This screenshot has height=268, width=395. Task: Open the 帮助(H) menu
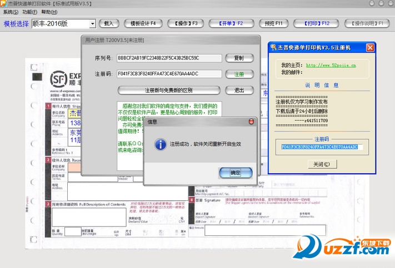[x=49, y=12]
